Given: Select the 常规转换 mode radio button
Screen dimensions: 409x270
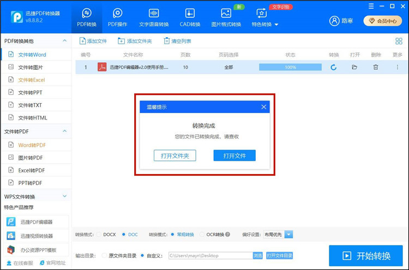Looking at the screenshot, I should pyautogui.click(x=172, y=235).
